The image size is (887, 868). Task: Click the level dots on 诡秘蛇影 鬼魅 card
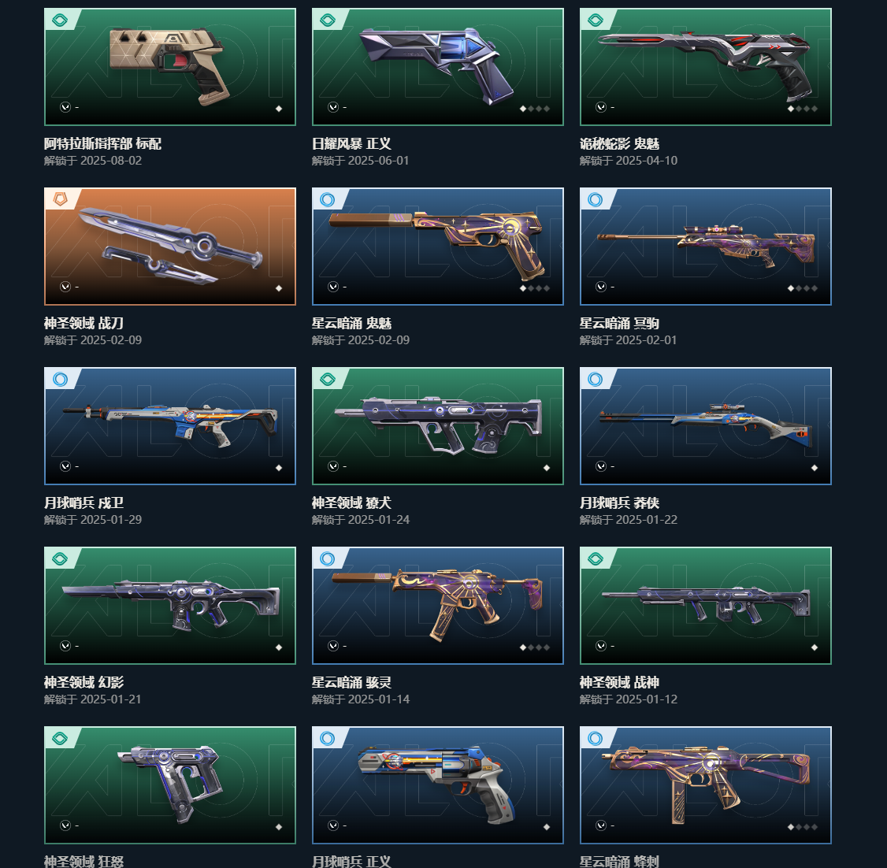point(803,109)
